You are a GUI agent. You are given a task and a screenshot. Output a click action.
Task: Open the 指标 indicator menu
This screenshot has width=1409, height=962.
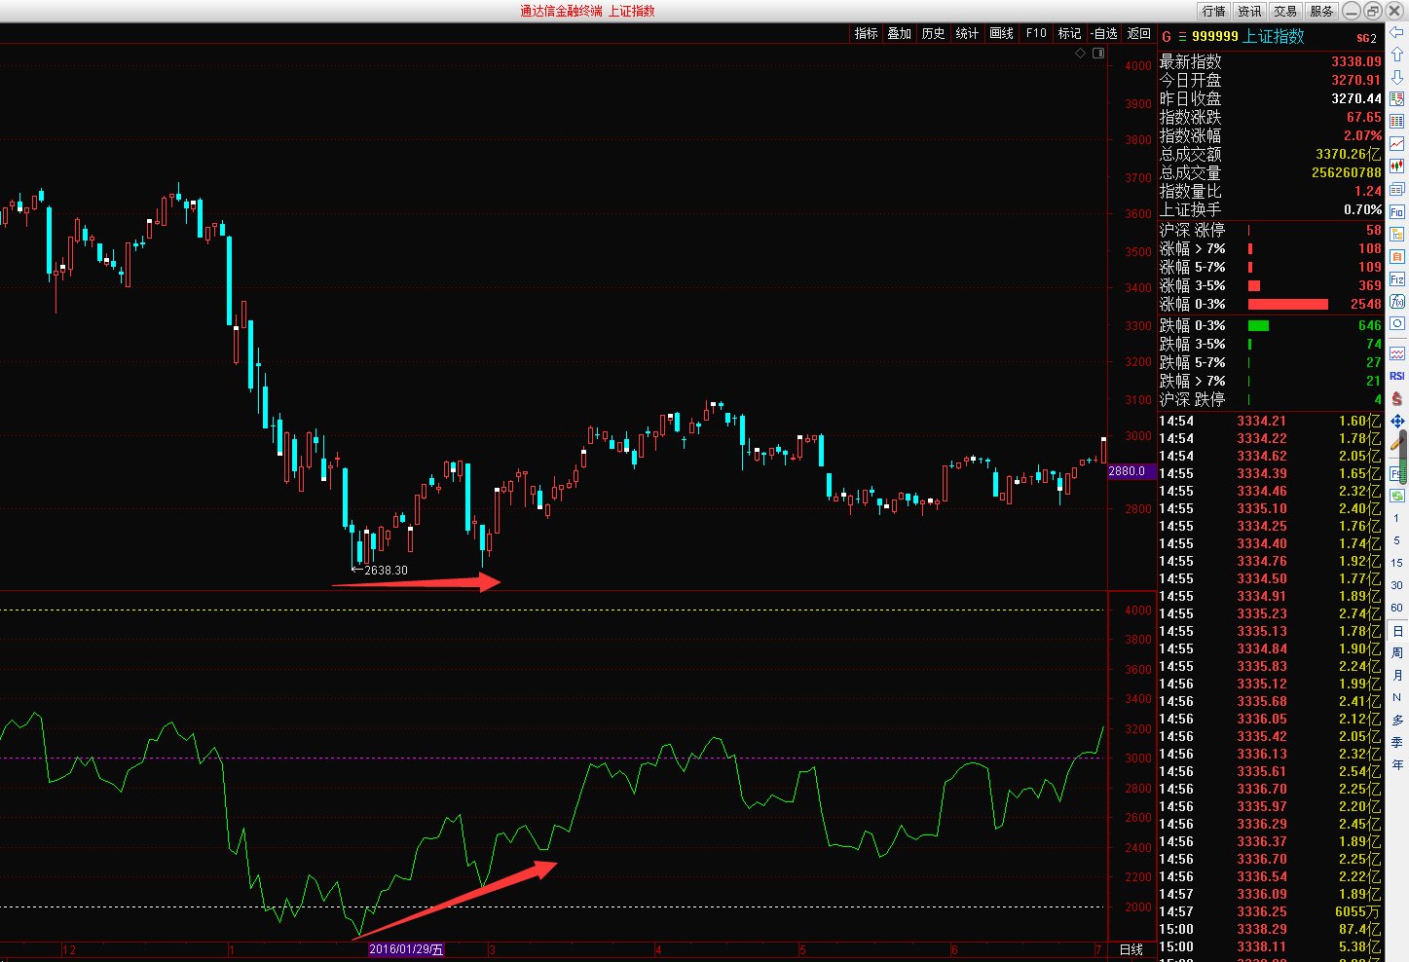pyautogui.click(x=866, y=33)
